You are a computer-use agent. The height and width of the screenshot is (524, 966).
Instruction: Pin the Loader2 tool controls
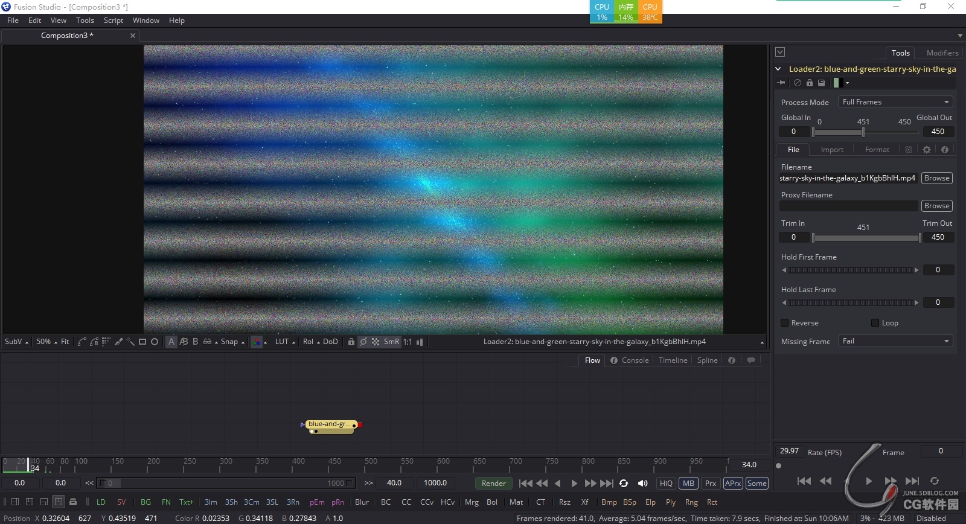[782, 83]
